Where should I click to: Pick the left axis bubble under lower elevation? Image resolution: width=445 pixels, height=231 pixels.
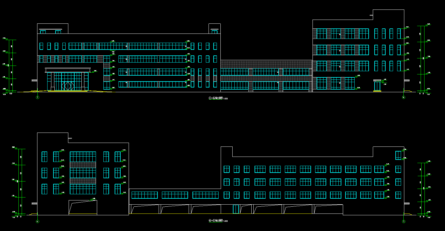[37, 221]
